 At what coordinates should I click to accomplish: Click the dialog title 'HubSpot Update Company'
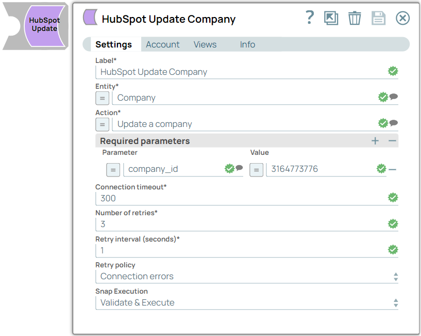pos(169,19)
